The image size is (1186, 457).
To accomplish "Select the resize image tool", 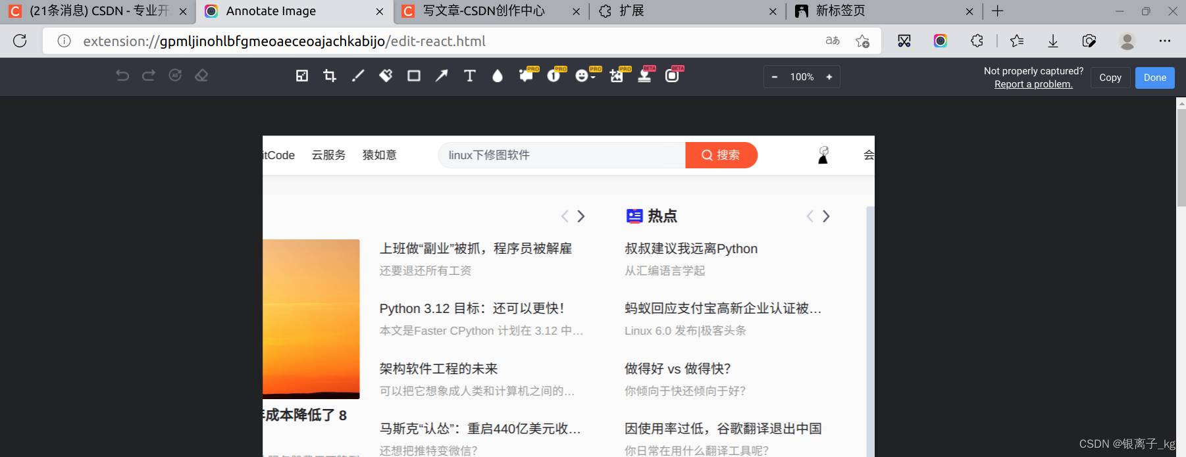I will pyautogui.click(x=302, y=76).
